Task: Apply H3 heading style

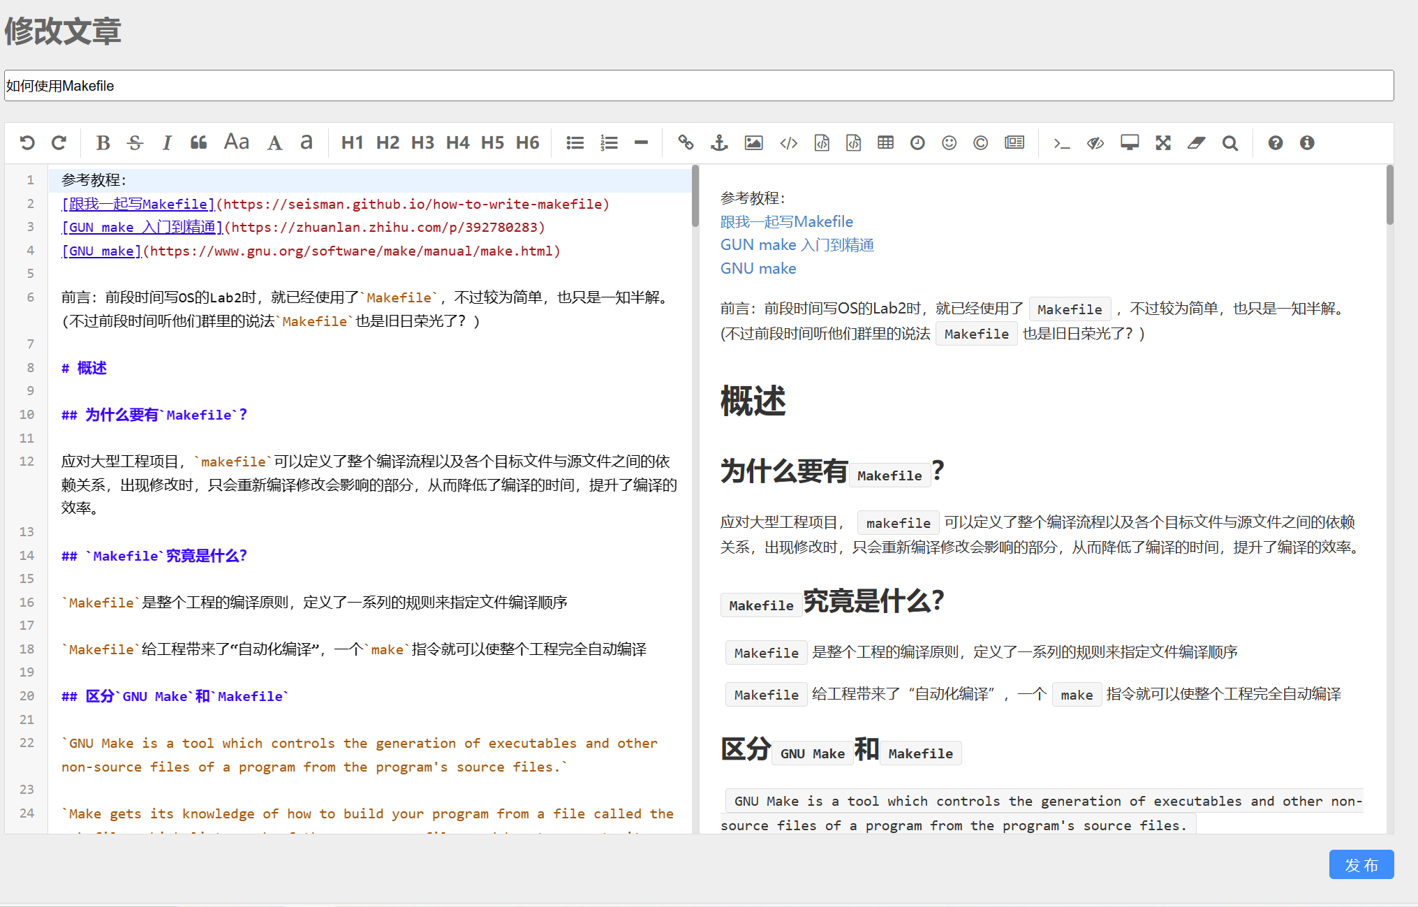Action: [x=422, y=143]
